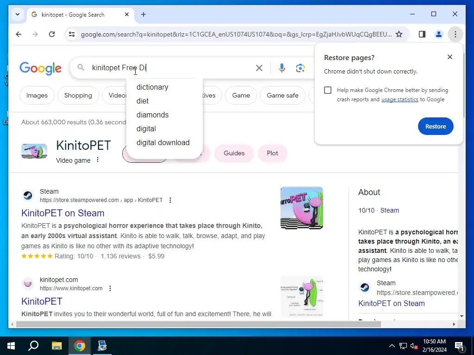
Task: Click the Restore button
Action: (x=436, y=127)
